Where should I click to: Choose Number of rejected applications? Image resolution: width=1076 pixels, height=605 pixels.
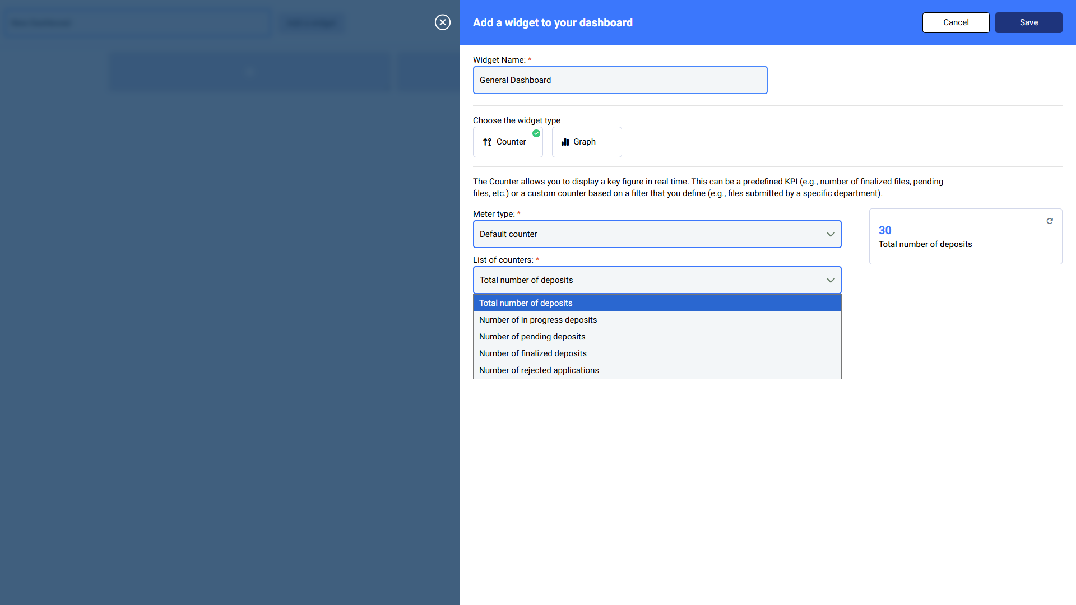(539, 370)
